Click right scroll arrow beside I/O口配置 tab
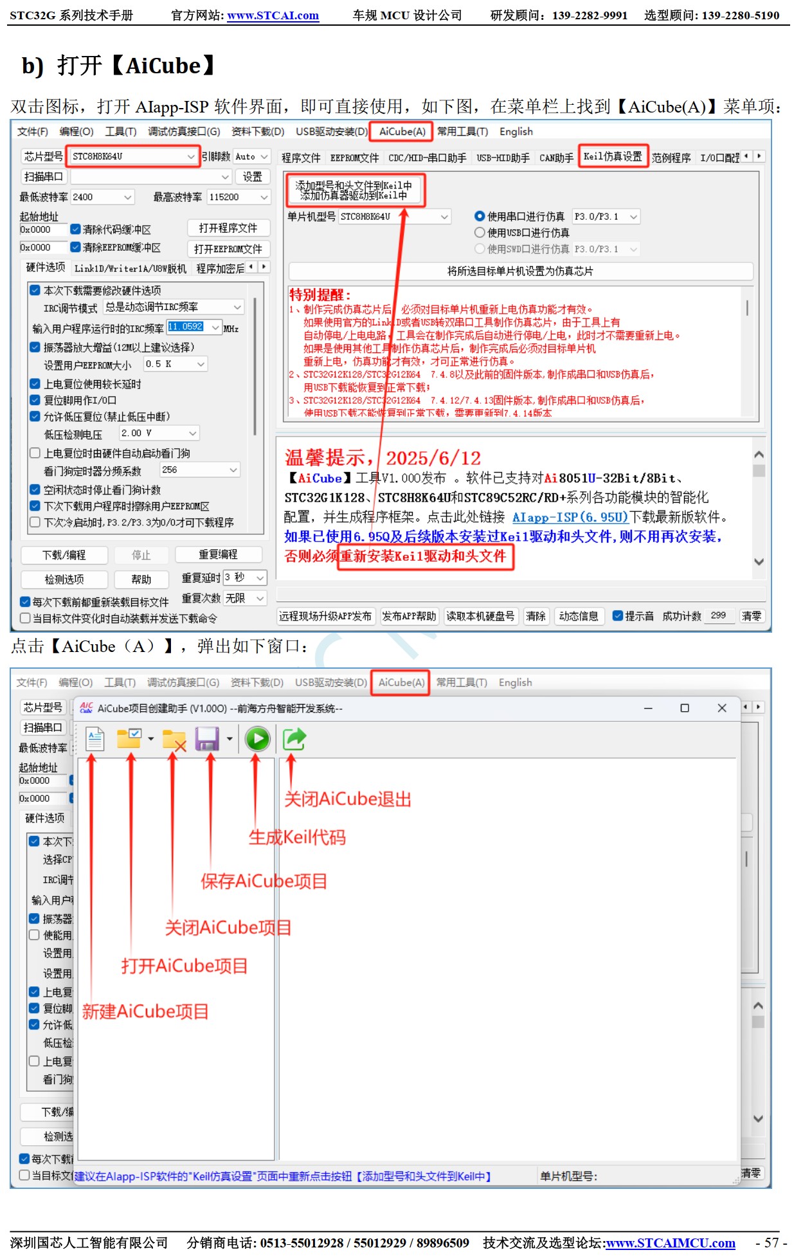 [x=759, y=156]
